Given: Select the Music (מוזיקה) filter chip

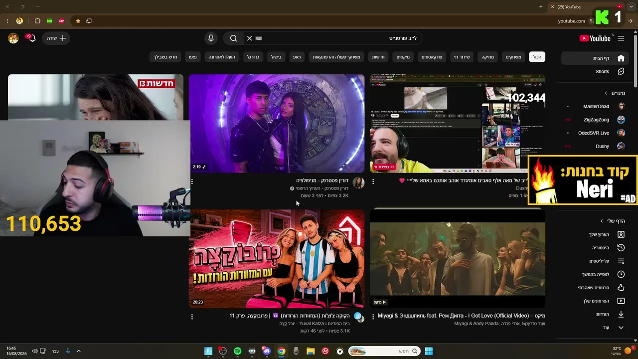Looking at the screenshot, I should click(x=487, y=57).
